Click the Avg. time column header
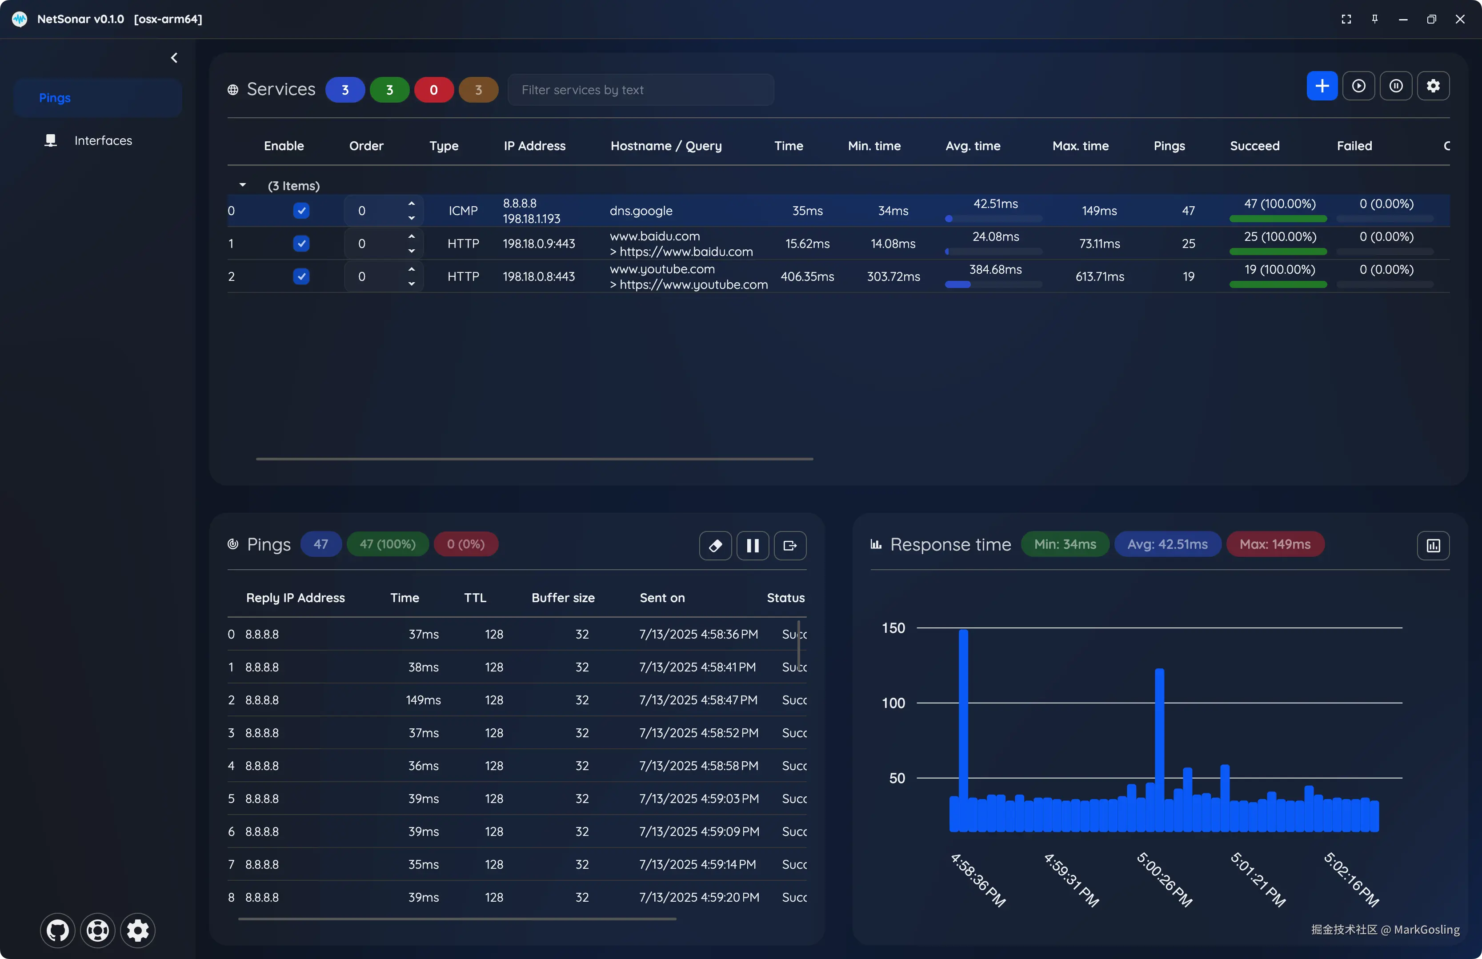The image size is (1482, 959). [x=973, y=146]
